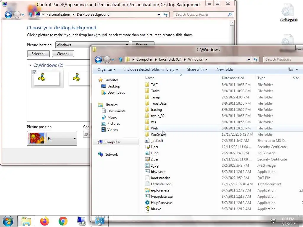Viewport: 303px width, 227px height.
Task: Select the HelpPane.exe help icon
Action: [x=147, y=203]
